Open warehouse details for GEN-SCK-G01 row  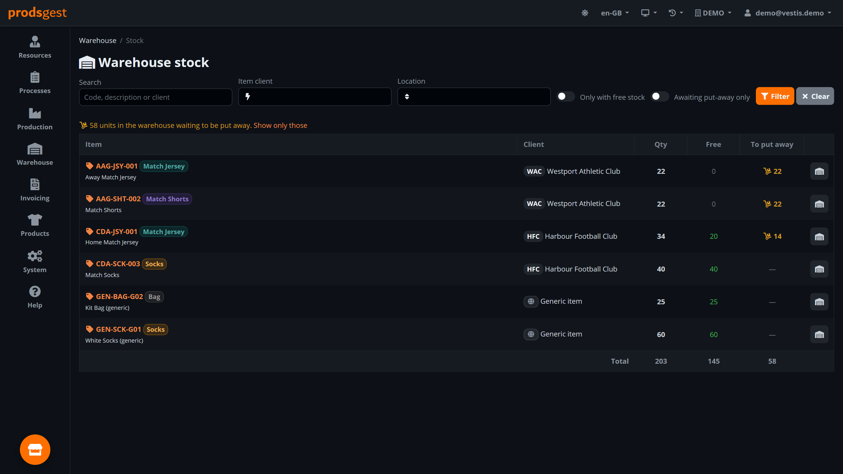pyautogui.click(x=819, y=334)
